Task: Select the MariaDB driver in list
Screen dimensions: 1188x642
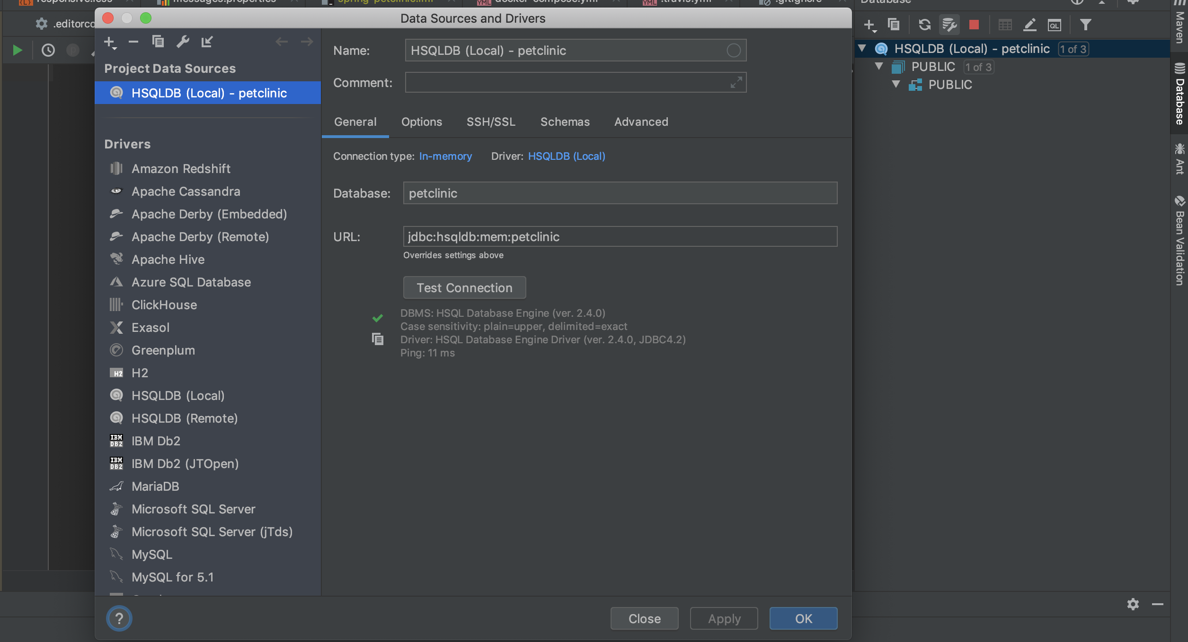Action: pos(155,486)
